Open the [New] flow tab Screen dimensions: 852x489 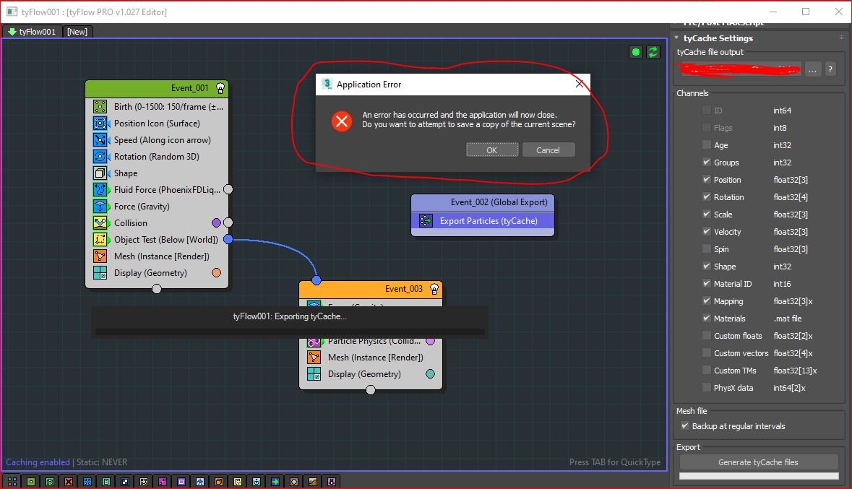pos(77,32)
